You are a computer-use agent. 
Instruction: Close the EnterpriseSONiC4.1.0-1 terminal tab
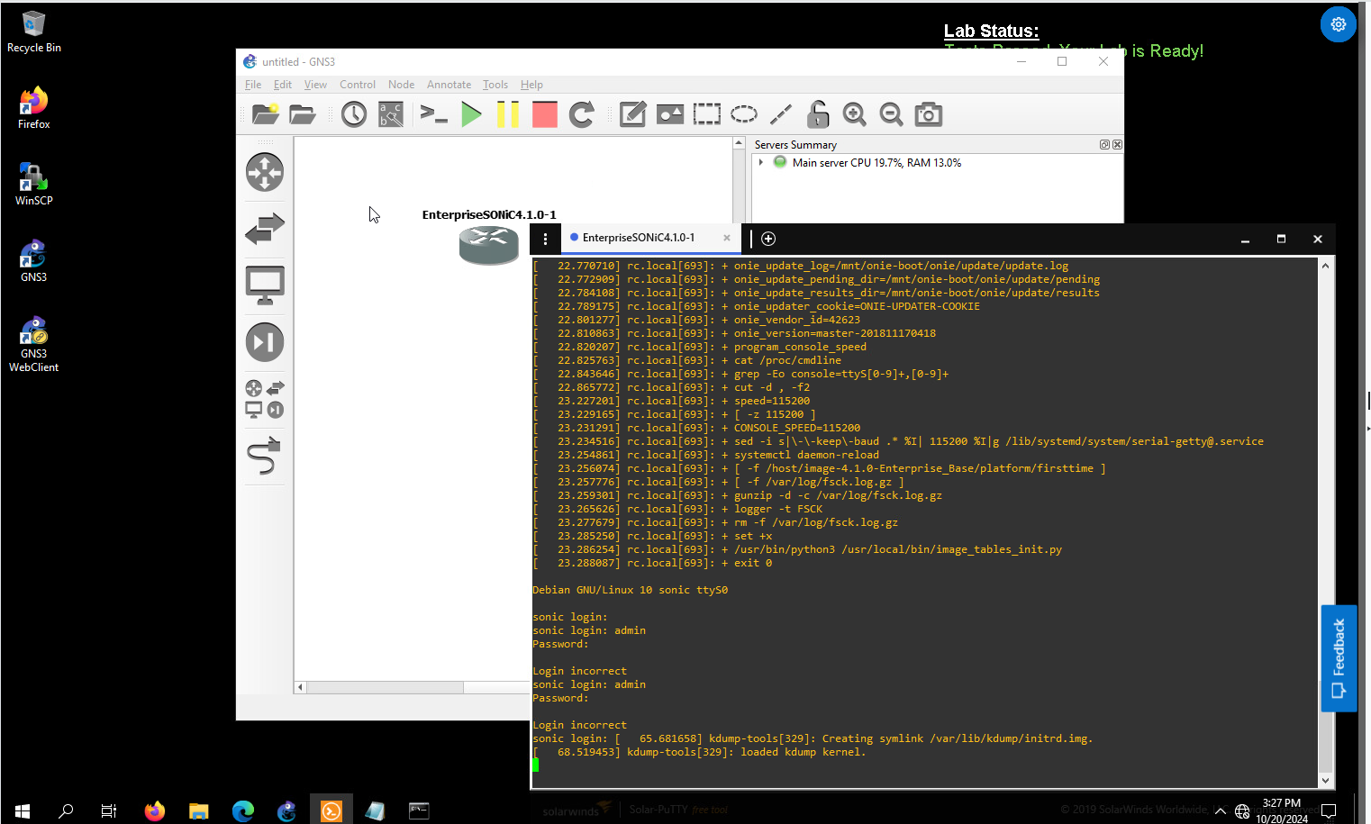coord(727,238)
